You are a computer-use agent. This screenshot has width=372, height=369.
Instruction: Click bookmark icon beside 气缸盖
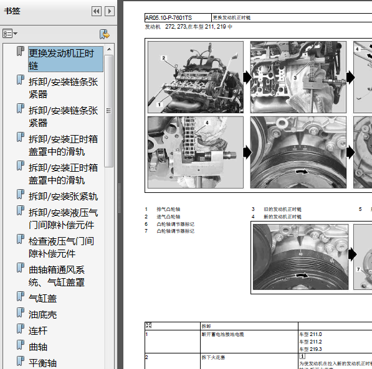point(21,296)
